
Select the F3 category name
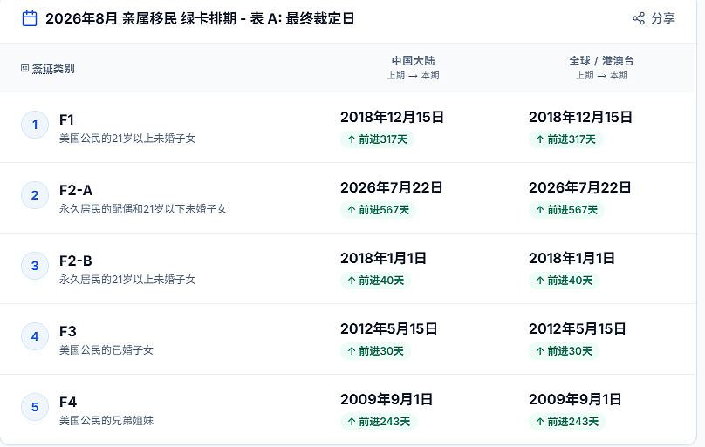(x=68, y=331)
